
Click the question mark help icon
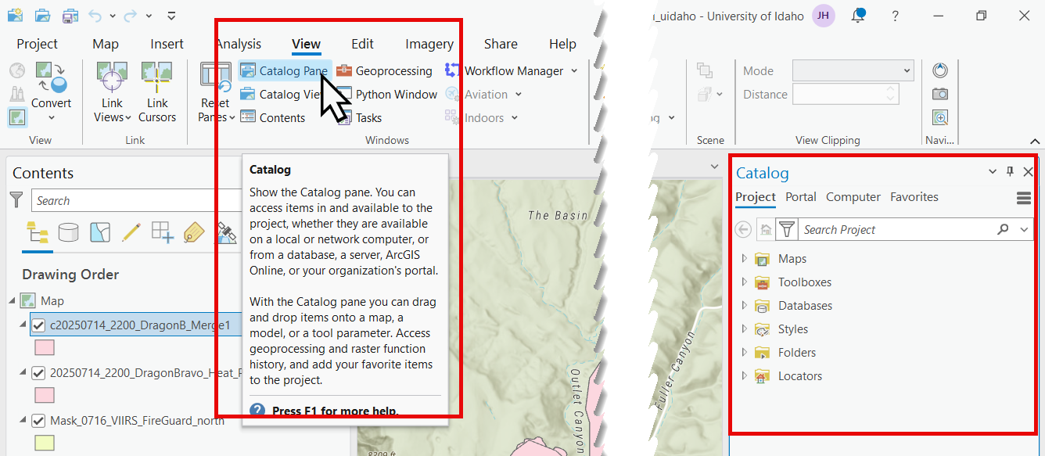[895, 16]
